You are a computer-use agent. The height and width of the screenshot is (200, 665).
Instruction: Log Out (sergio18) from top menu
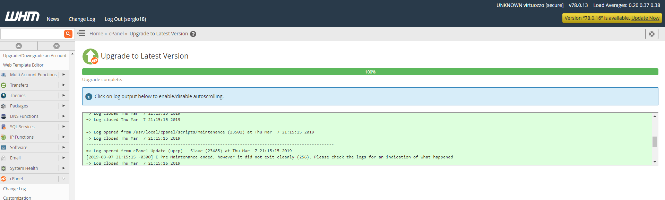126,19
